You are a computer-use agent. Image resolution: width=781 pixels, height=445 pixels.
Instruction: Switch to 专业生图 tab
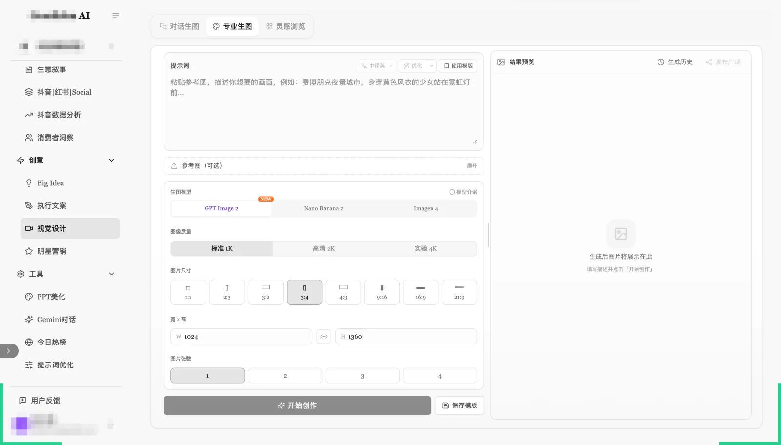pos(232,26)
